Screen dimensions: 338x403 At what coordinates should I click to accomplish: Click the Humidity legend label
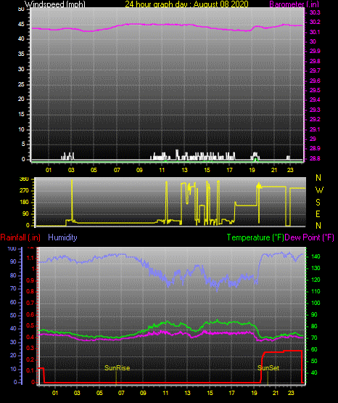(x=62, y=237)
